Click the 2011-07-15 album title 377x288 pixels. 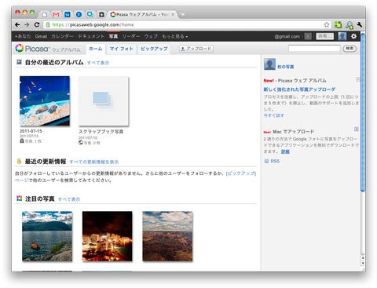coord(31,131)
